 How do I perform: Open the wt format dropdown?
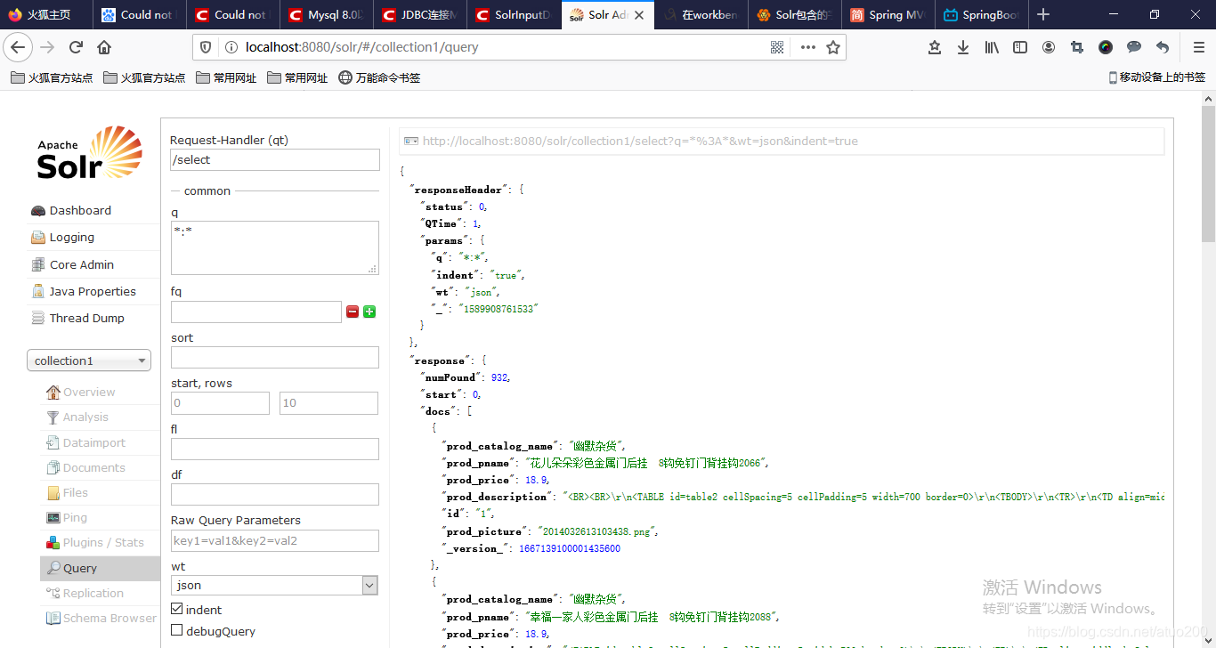point(274,585)
